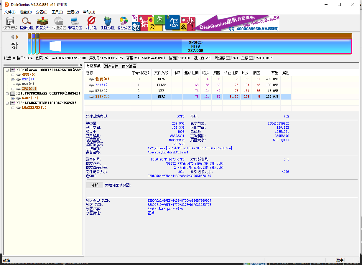The image size is (362, 265).
Task: Switch to the 浏览文件 tab
Action: (x=111, y=66)
